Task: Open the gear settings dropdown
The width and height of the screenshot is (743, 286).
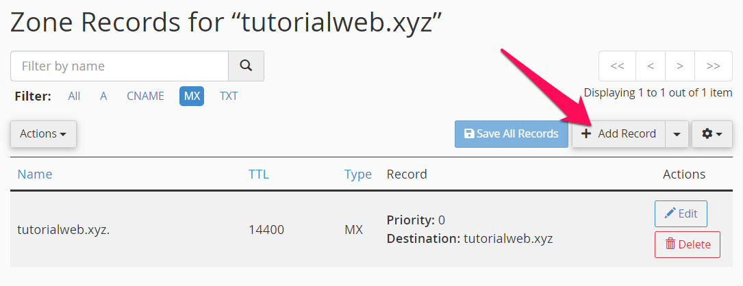Action: point(712,134)
